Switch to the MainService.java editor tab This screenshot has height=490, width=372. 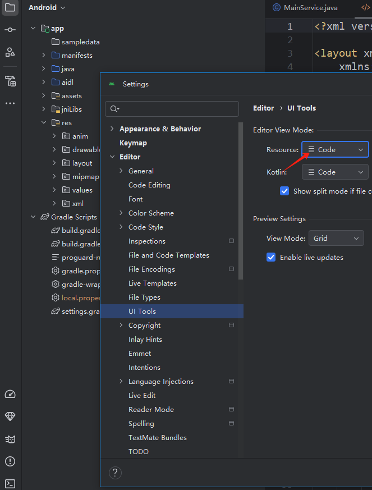[x=305, y=7]
